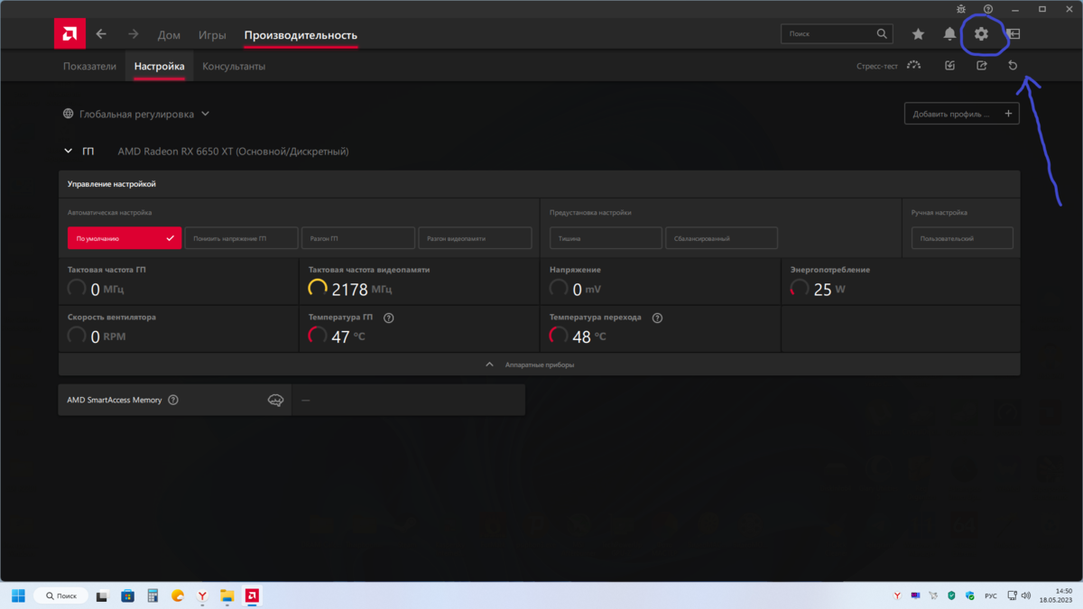Switch to Консультанты tab
The image size is (1083, 609).
pyautogui.click(x=234, y=67)
